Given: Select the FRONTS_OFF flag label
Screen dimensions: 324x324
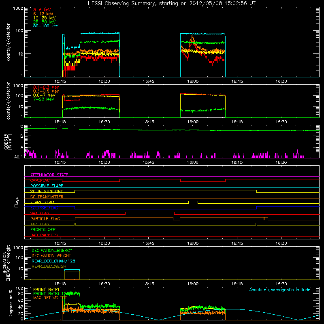Looking at the screenshot, I should pos(43,229).
